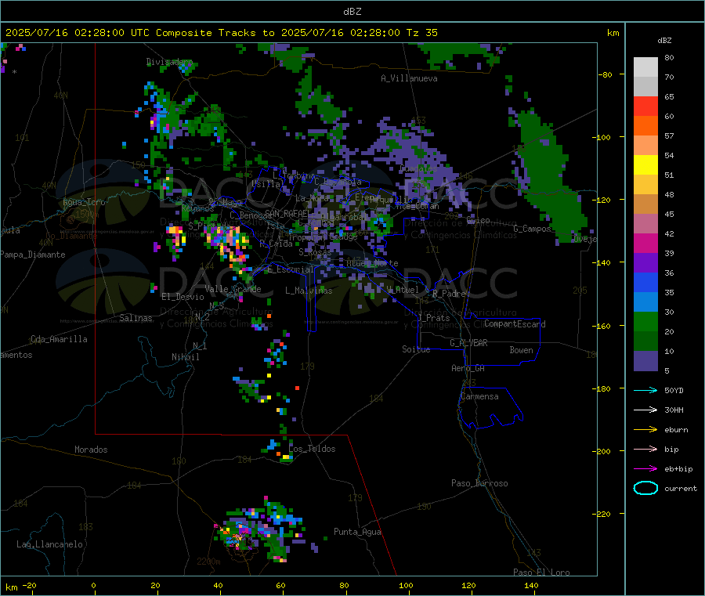Screen dimensions: 705x596
Task: Click the 100 km x-axis tick label
Action: 406,585
